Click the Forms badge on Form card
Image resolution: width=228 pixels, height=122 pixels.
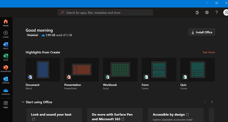tap(146, 77)
